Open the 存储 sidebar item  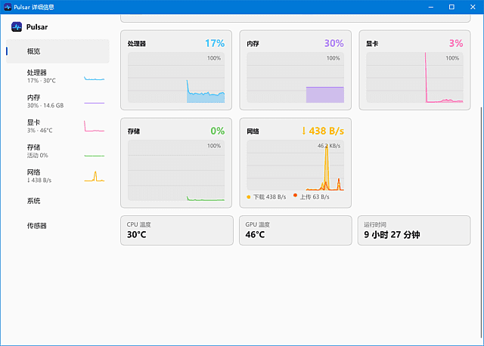point(57,151)
